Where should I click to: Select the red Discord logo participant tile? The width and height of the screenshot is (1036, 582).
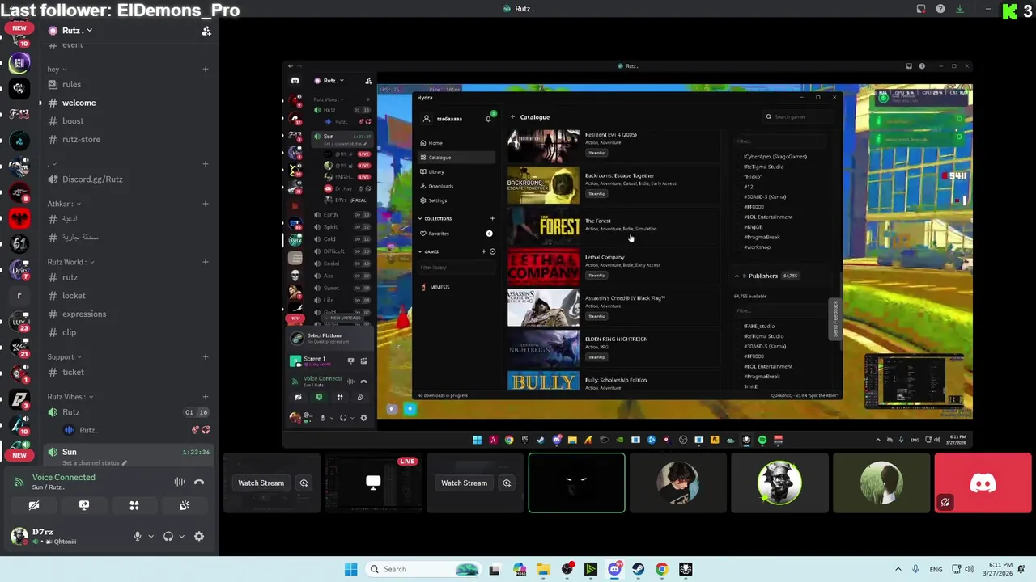(x=983, y=483)
